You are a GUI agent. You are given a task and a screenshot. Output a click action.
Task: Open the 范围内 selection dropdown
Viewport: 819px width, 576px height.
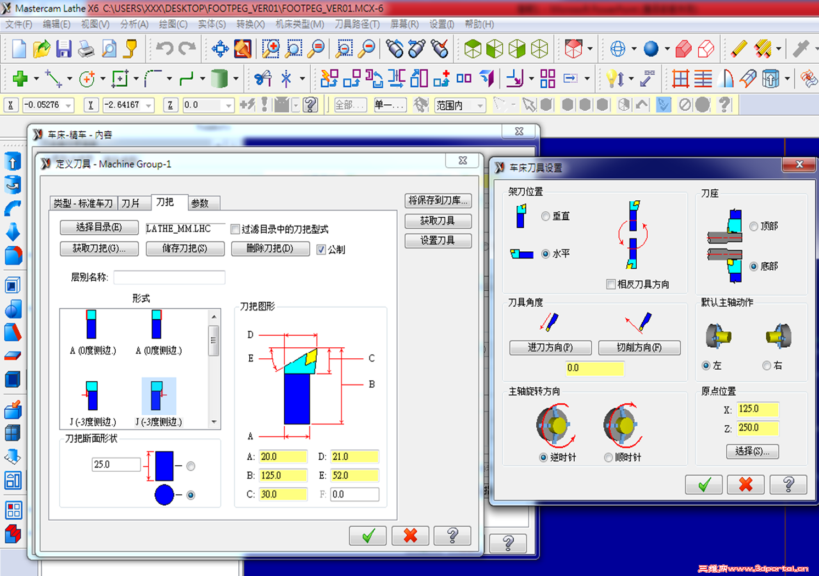(480, 105)
